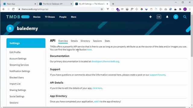Open the user avatar menu in header

pyautogui.click(x=176, y=17)
